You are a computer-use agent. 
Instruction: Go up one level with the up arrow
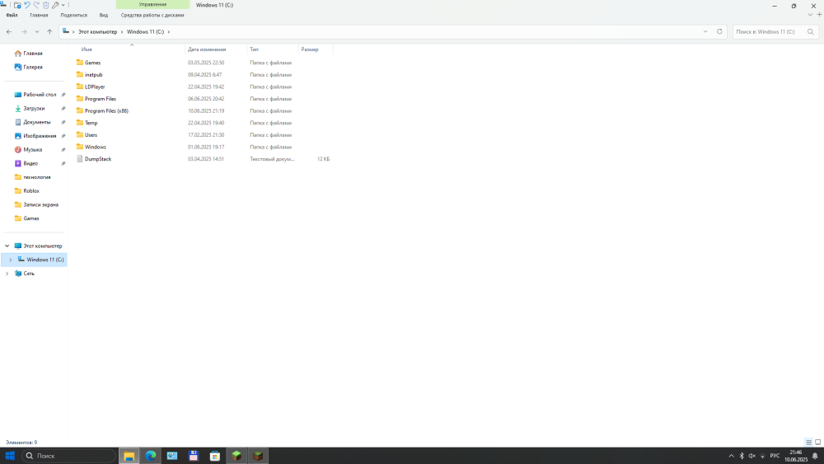click(x=49, y=31)
